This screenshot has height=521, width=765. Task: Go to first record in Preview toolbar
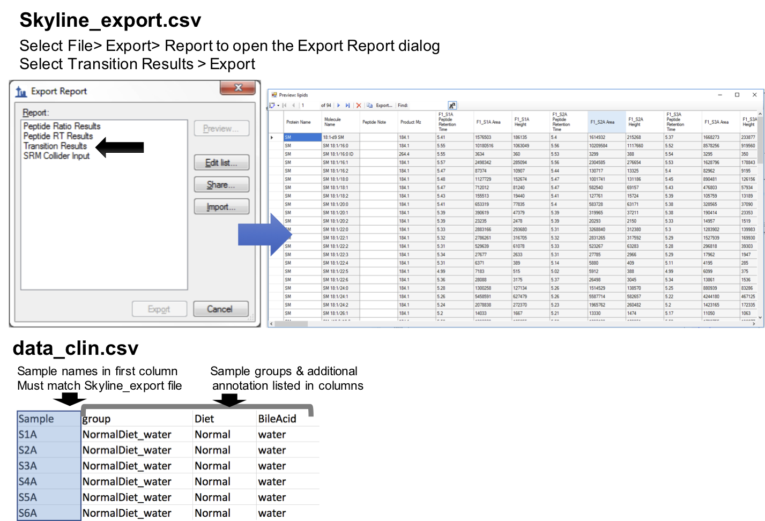[284, 106]
